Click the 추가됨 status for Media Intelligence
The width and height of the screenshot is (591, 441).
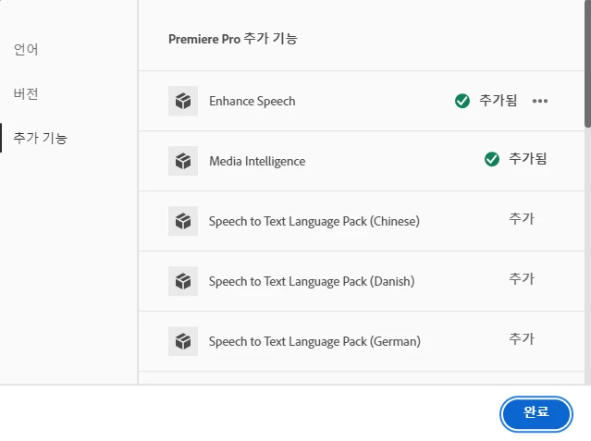tap(528, 159)
